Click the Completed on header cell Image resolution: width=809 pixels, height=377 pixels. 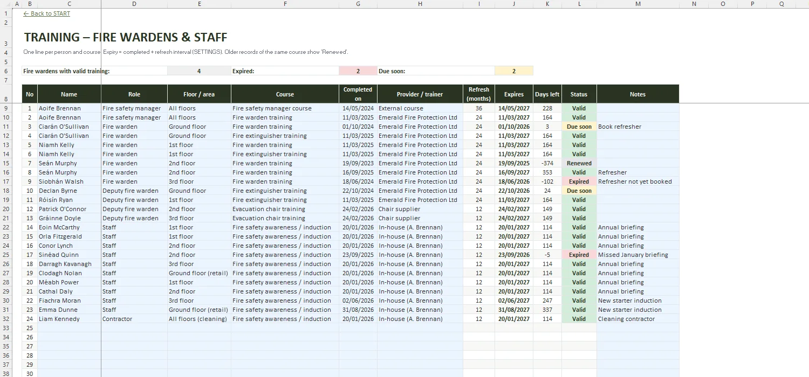[x=358, y=94]
